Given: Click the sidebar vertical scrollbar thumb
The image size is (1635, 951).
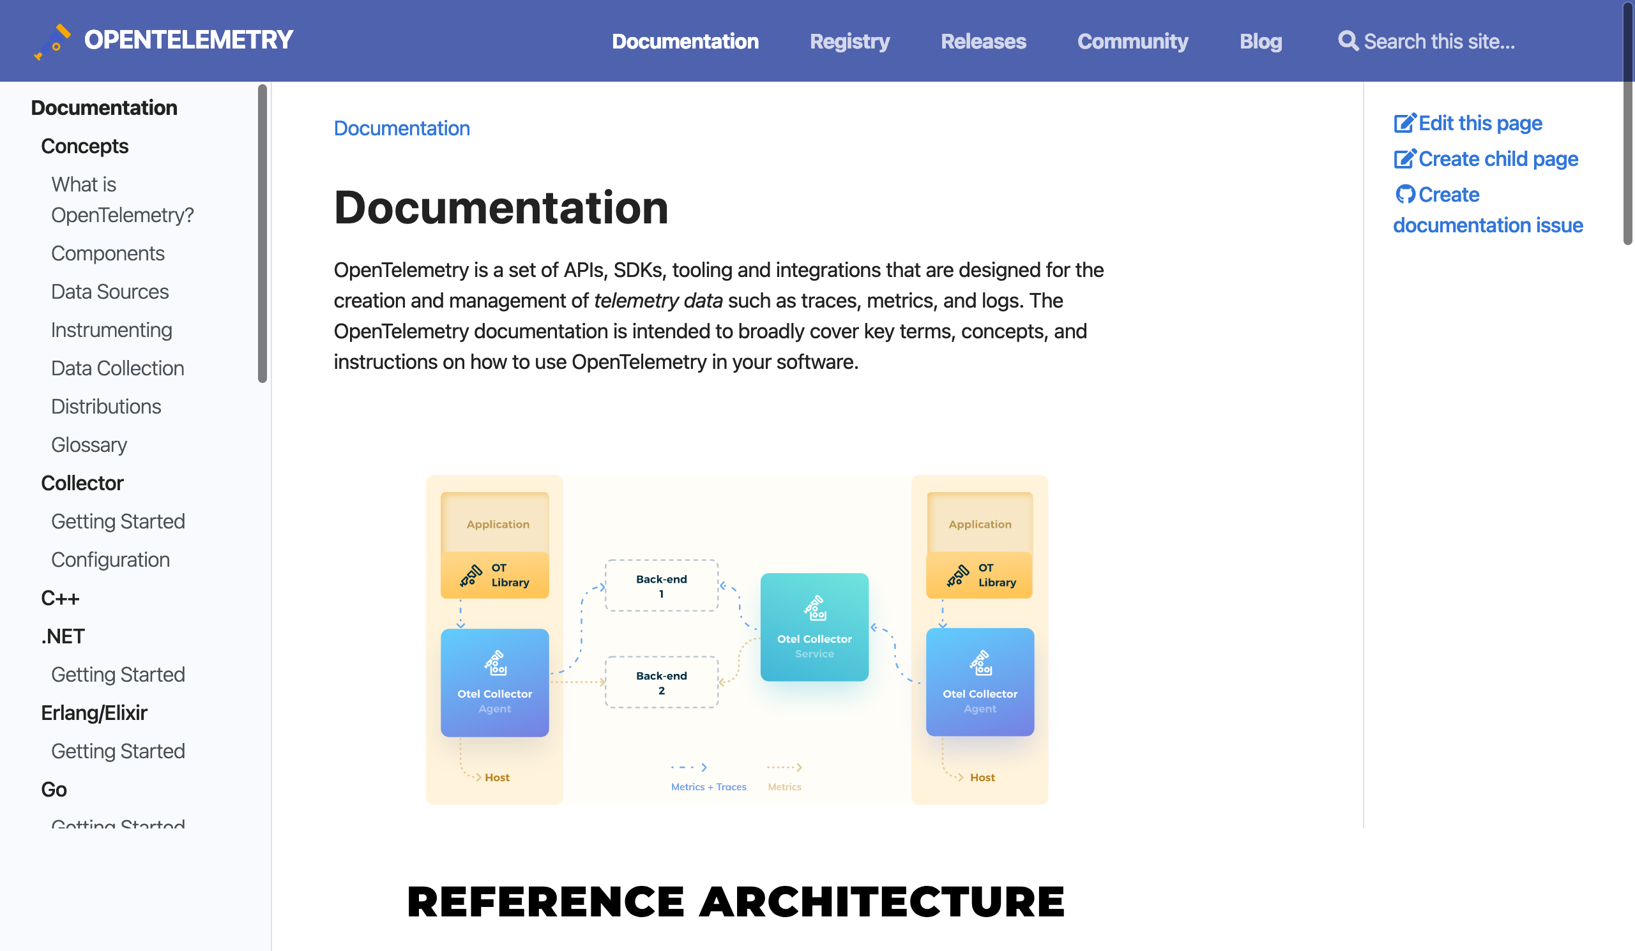Looking at the screenshot, I should [262, 234].
